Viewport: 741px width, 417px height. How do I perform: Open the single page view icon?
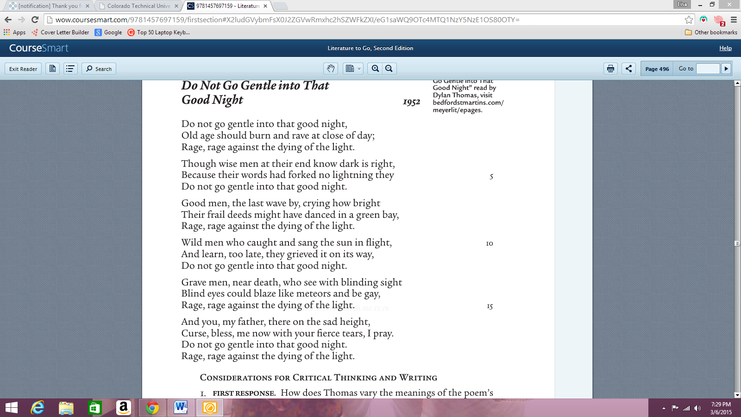52,69
